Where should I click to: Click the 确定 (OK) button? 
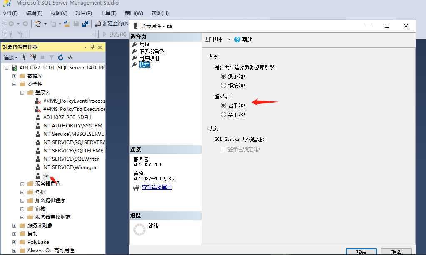pyautogui.click(x=361, y=252)
